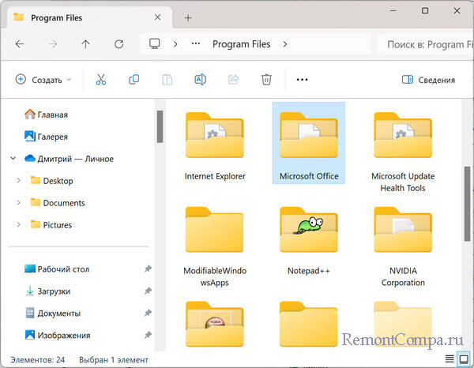Select the ModifiableWindowsApps folder
This screenshot has height=368, width=474.
[215, 246]
